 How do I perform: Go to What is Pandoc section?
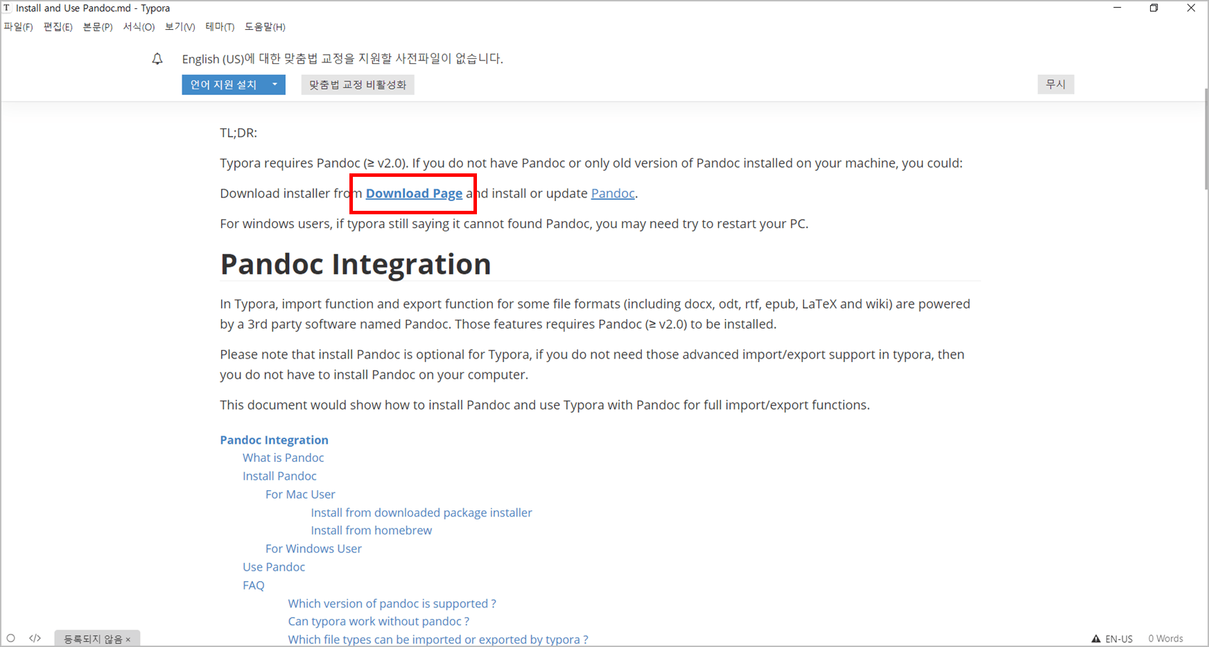point(283,458)
